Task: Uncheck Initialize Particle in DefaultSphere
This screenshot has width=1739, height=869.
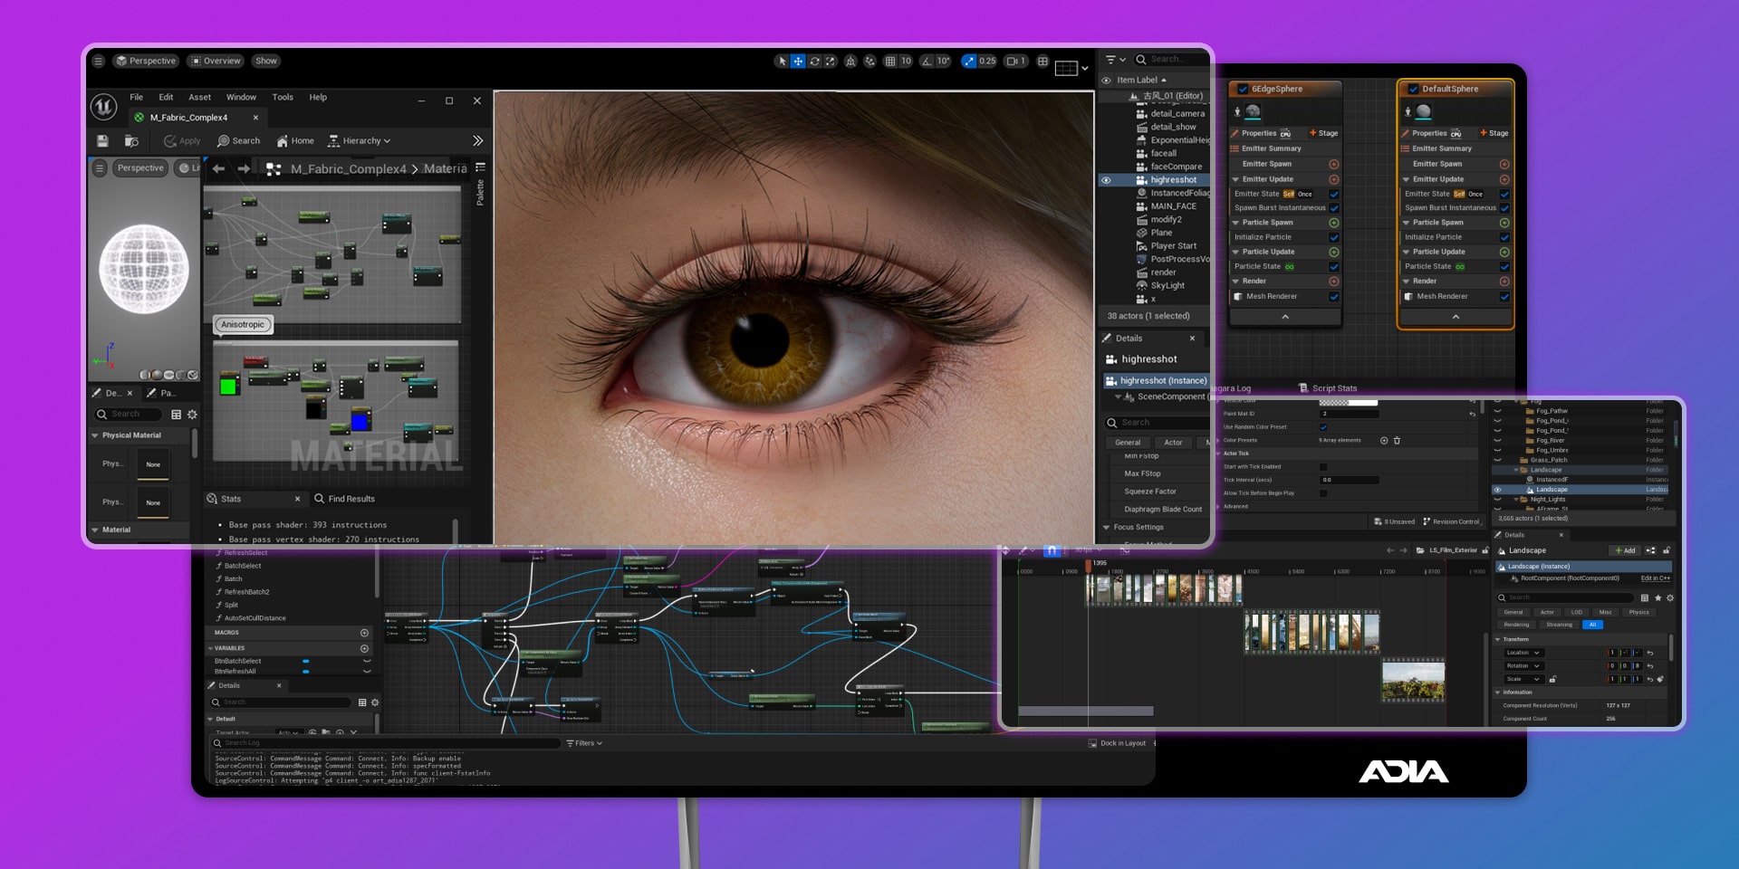Action: pyautogui.click(x=1504, y=237)
